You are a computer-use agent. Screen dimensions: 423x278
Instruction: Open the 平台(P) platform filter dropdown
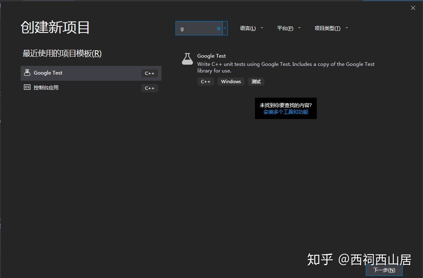pyautogui.click(x=289, y=28)
